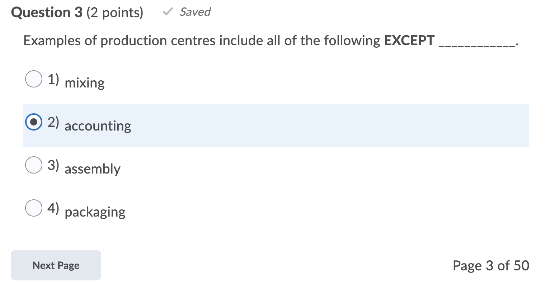The image size is (536, 289).
Task: Click the 'Page 3 of 50' indicator
Action: (491, 265)
